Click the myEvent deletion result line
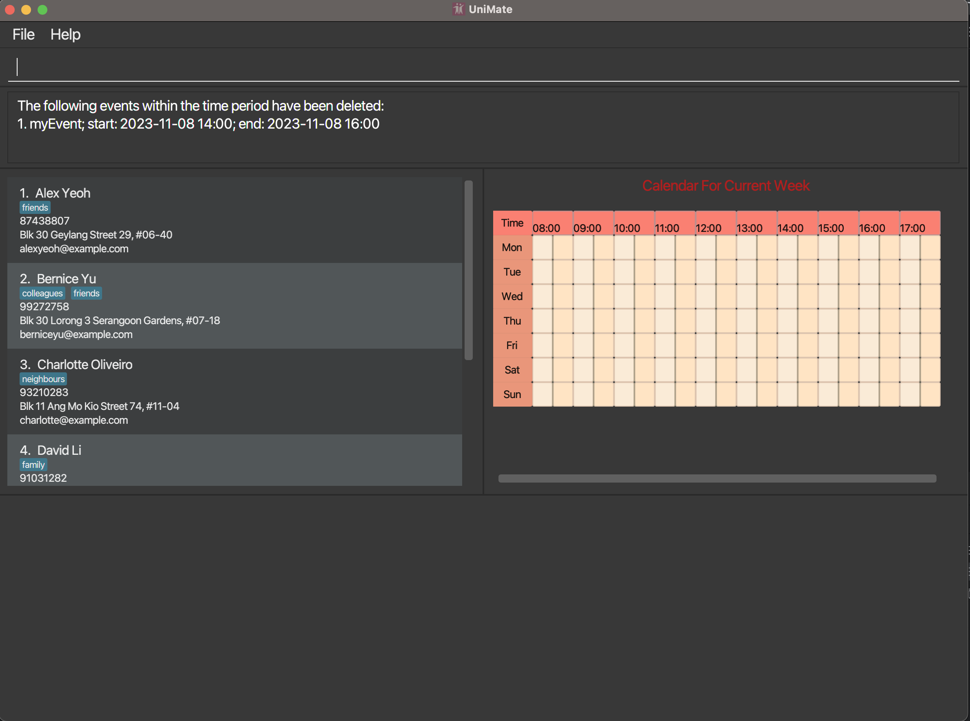Screen dimensions: 970x721 click(x=198, y=124)
